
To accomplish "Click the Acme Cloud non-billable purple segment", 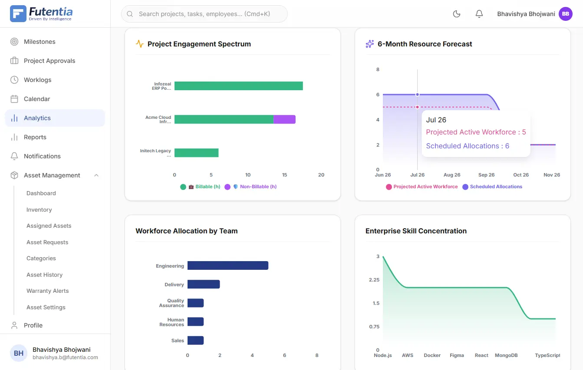I will 285,119.
